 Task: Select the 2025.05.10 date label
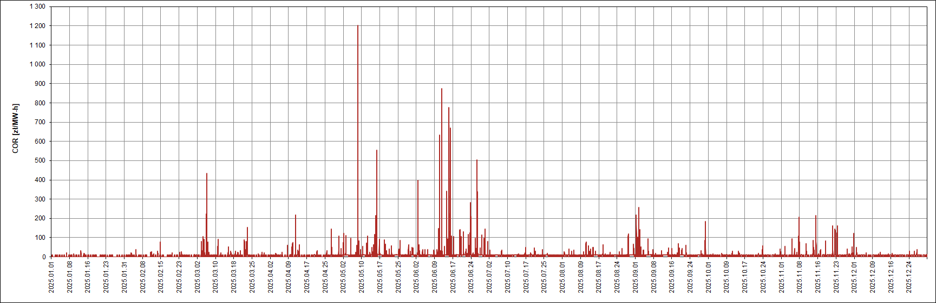pyautogui.click(x=362, y=277)
